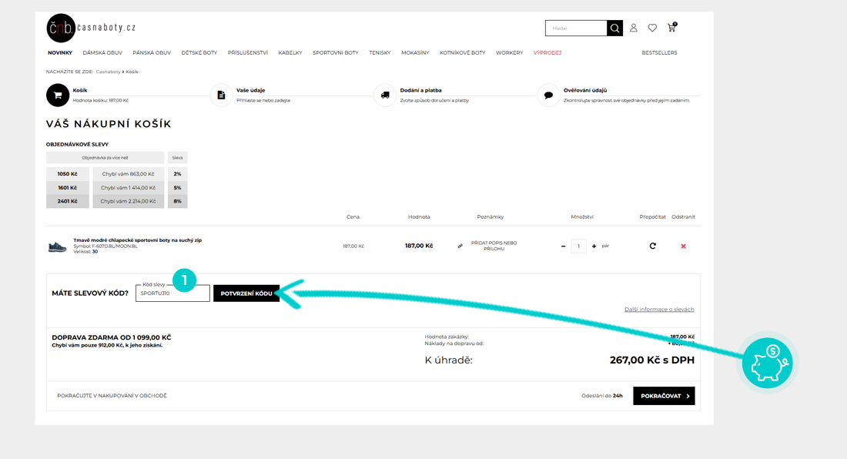Decrease quantity with minus button
This screenshot has height=459, width=847.
click(564, 246)
